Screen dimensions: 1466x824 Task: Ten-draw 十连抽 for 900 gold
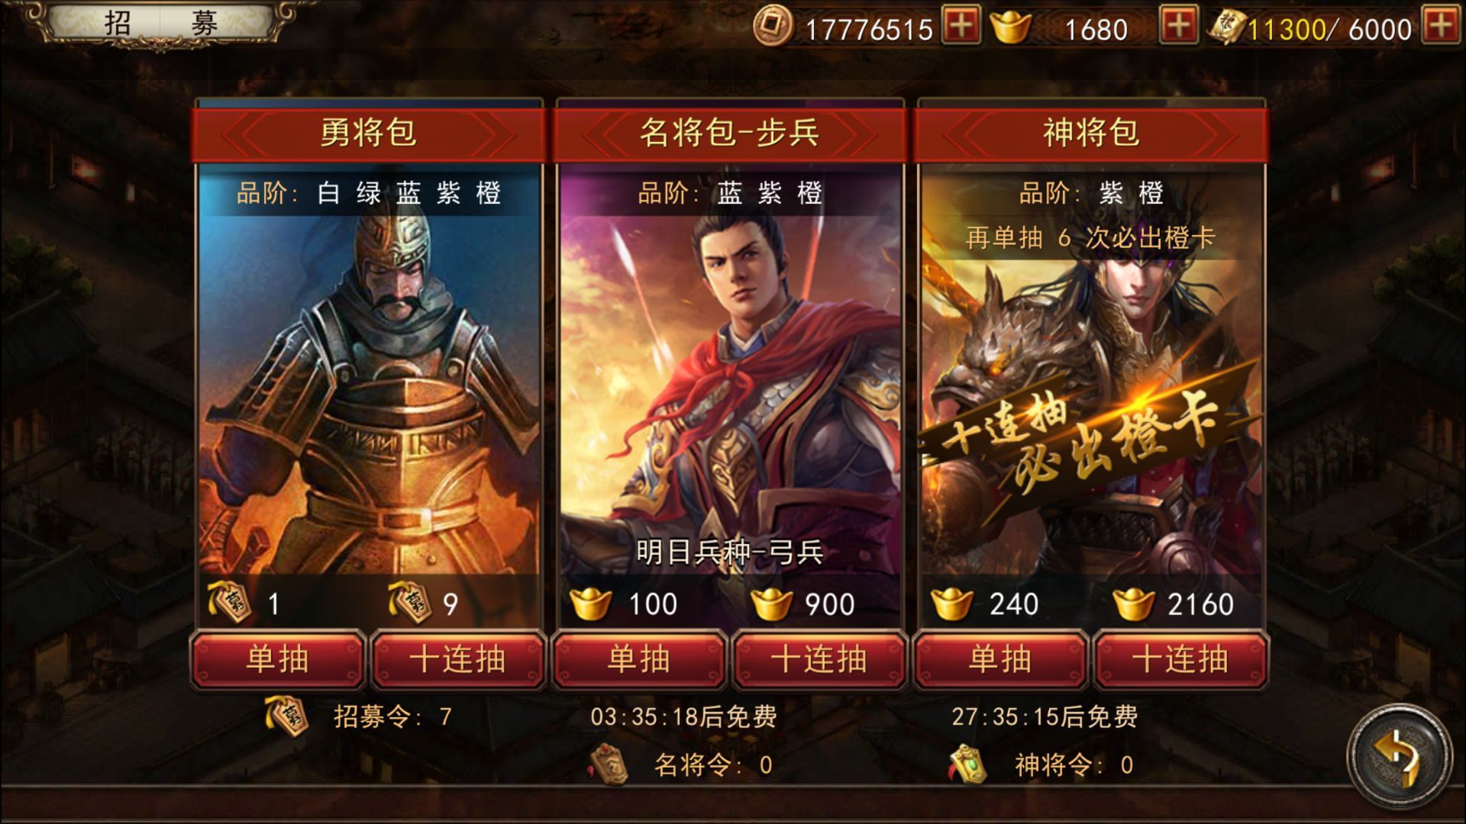pos(819,659)
